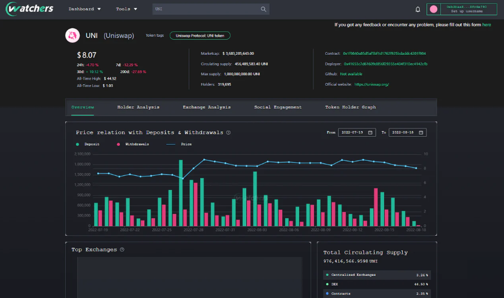This screenshot has width=504, height=298.
Task: Select the Contracts supply row
Action: pyautogui.click(x=377, y=293)
